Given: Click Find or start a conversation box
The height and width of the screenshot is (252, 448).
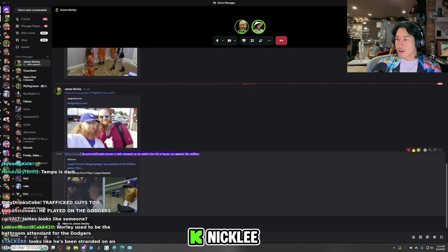Looking at the screenshot, I should click(x=32, y=10).
